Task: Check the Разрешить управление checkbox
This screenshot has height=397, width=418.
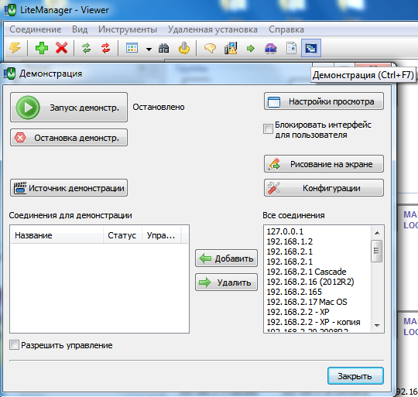Action: (14, 345)
